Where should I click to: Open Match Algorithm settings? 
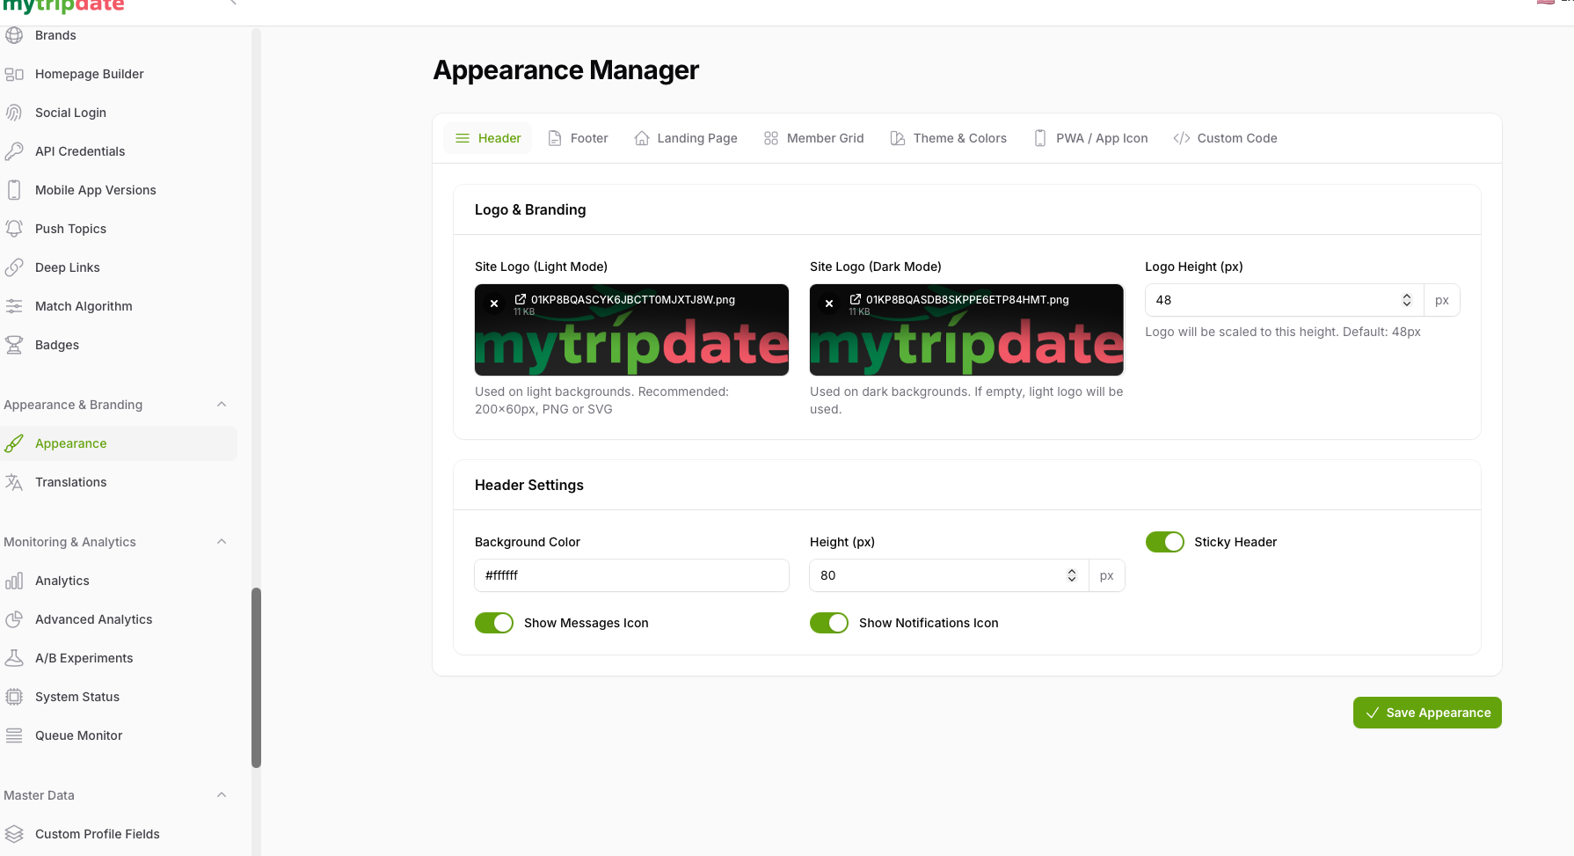84,306
